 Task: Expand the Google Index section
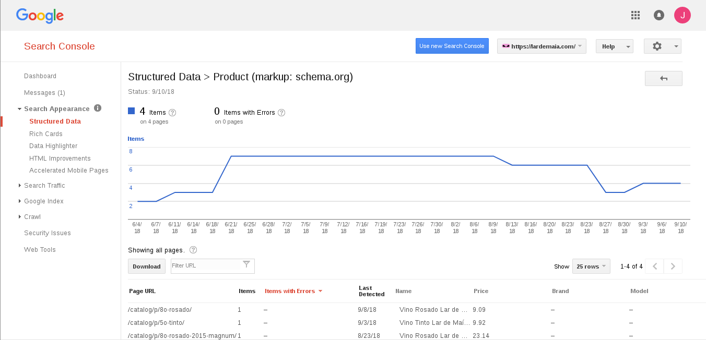[19, 201]
